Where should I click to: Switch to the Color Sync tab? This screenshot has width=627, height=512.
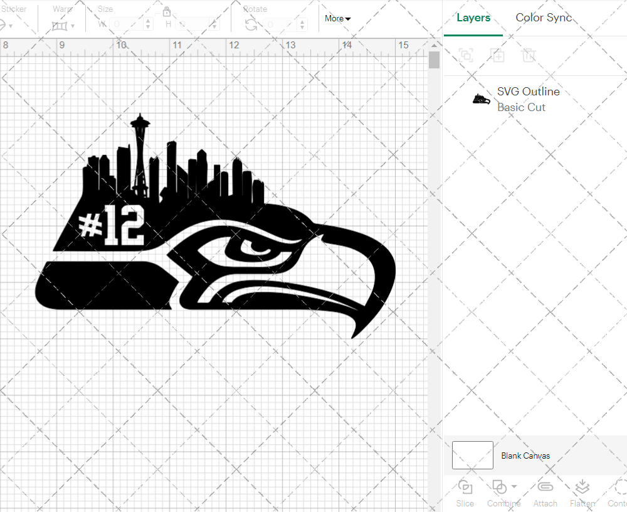(544, 18)
